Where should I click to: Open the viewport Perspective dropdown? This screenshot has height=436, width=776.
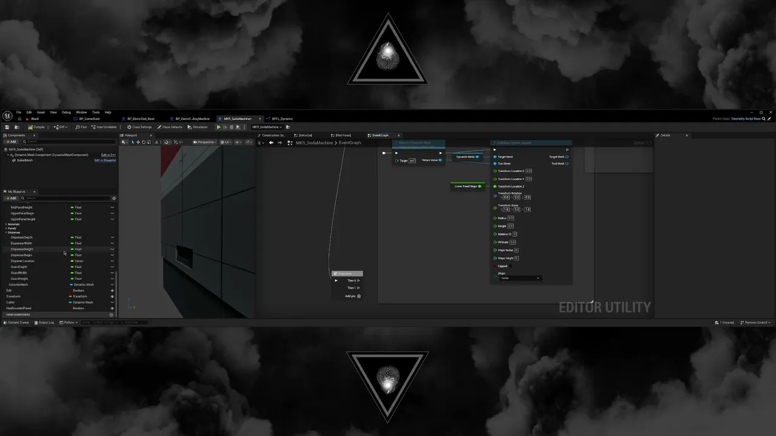point(204,142)
